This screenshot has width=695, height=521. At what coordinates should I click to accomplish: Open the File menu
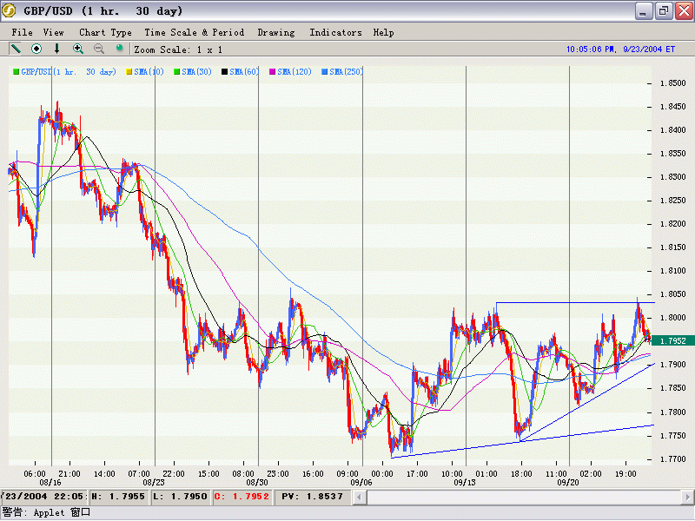point(22,32)
